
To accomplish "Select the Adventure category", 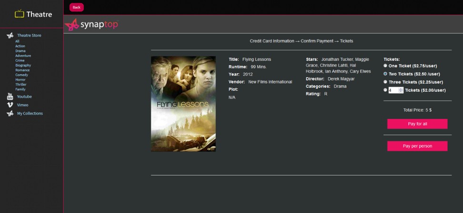I will (23, 56).
